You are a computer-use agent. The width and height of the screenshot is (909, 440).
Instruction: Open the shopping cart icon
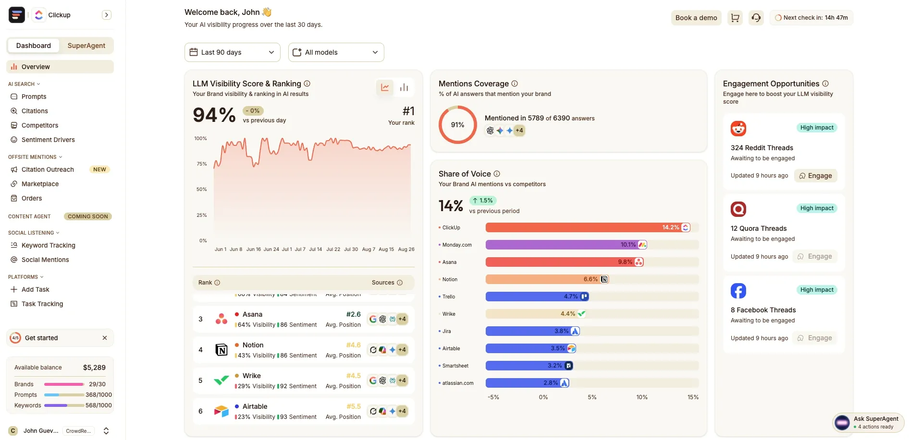coord(735,18)
